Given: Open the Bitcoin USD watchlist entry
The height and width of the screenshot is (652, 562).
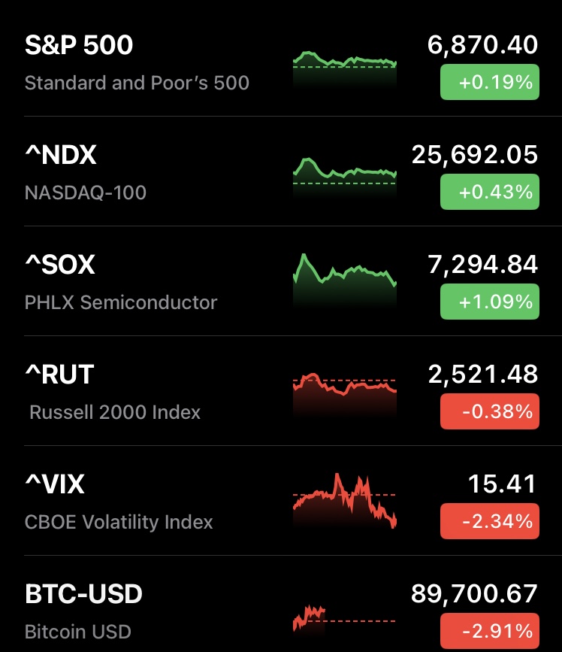Looking at the screenshot, I should click(x=78, y=632).
